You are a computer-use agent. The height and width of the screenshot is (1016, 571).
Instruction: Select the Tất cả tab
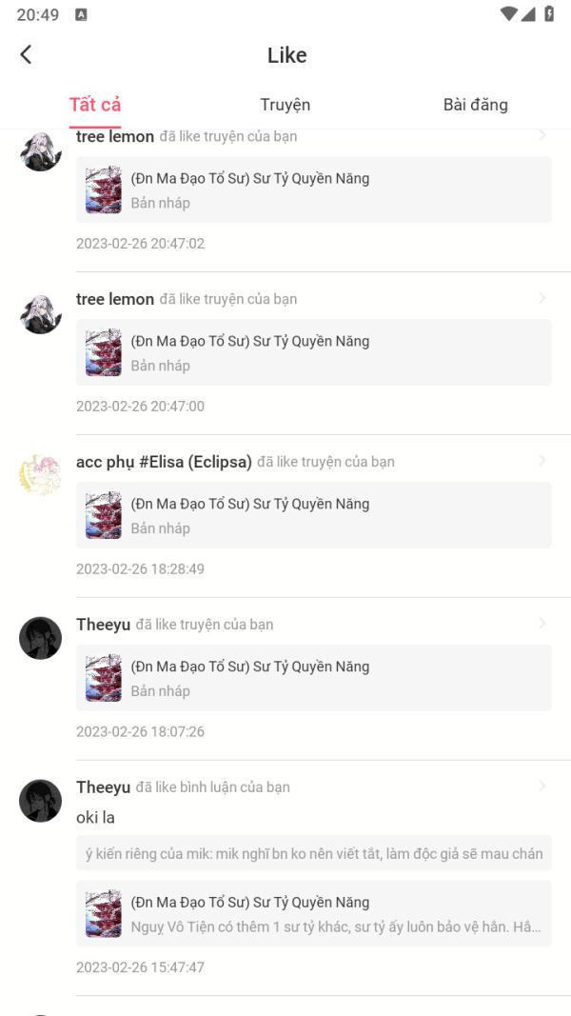[95, 105]
